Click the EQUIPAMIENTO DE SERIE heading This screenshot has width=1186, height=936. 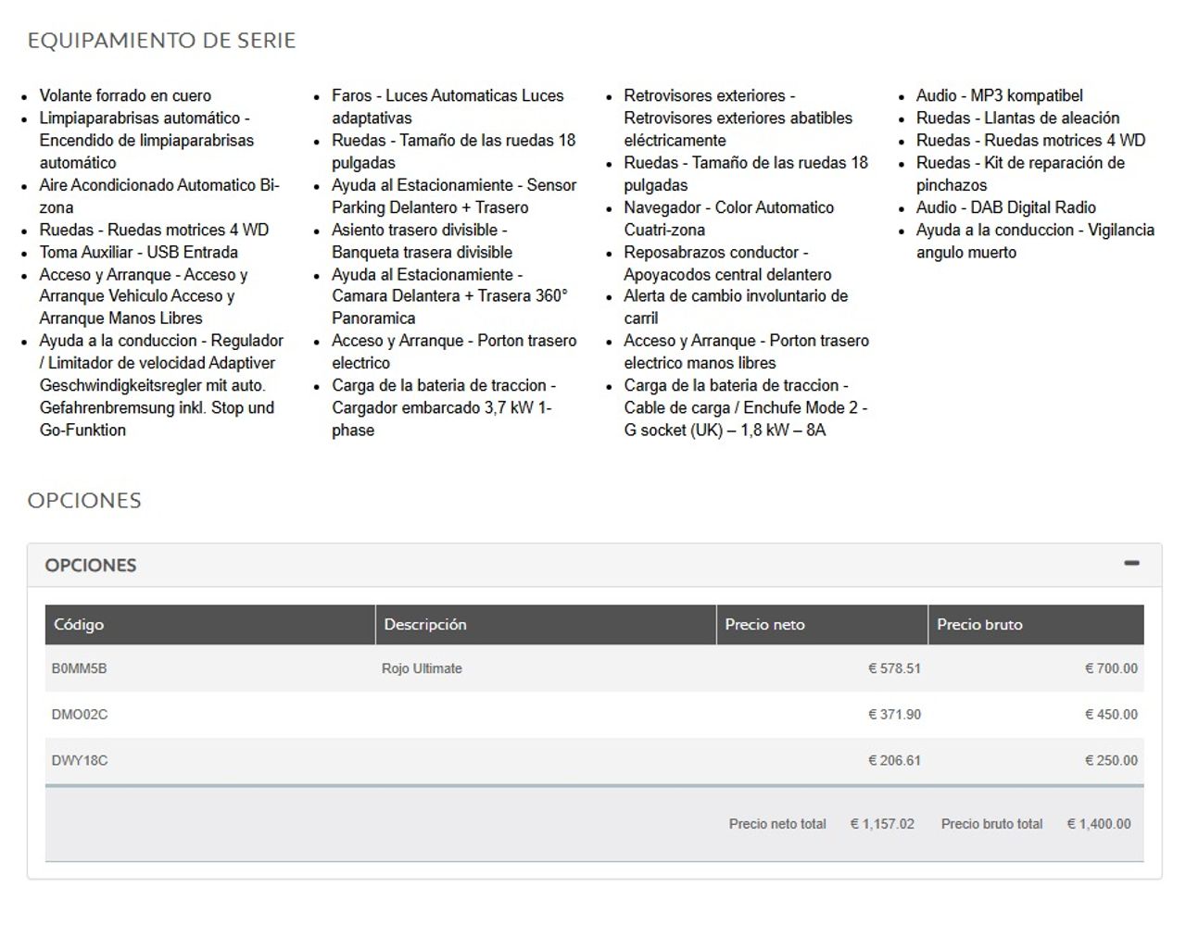pos(161,41)
